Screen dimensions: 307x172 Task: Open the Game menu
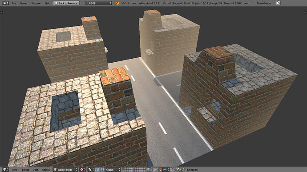tap(24, 3)
